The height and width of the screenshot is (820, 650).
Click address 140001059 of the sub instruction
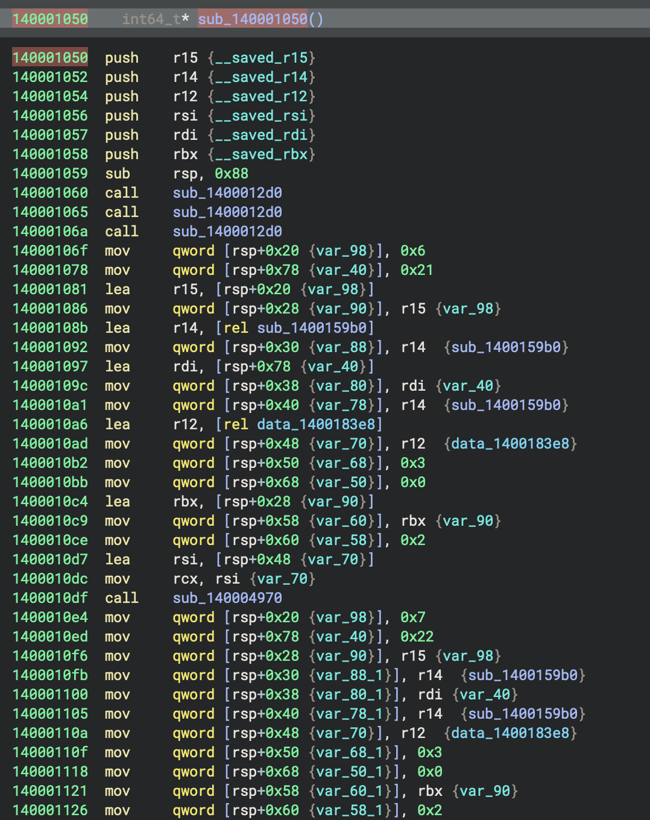tap(50, 174)
